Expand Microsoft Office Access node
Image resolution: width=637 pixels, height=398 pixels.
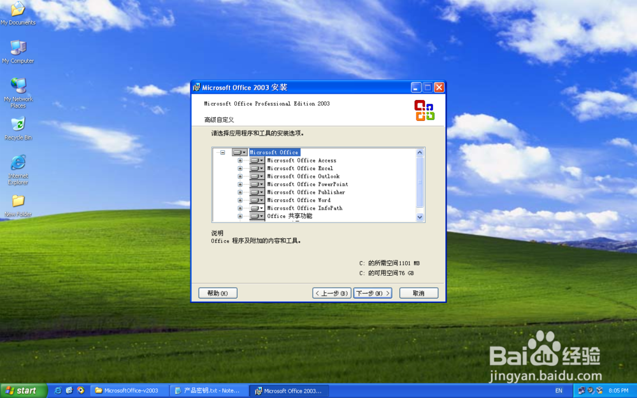[240, 160]
